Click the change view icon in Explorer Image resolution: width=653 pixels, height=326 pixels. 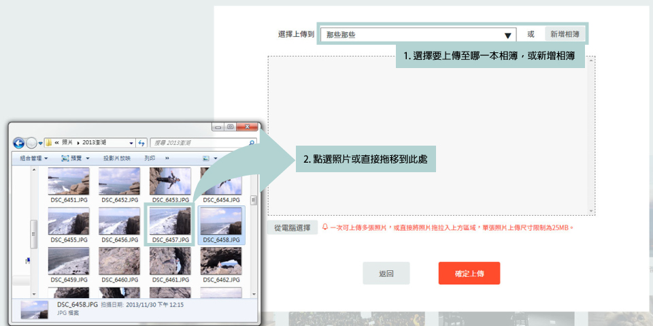pos(205,159)
